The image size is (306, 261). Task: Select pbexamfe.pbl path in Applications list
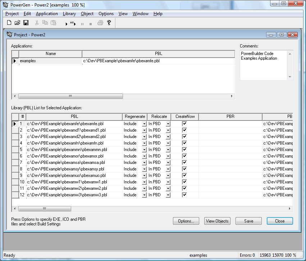(x=159, y=61)
